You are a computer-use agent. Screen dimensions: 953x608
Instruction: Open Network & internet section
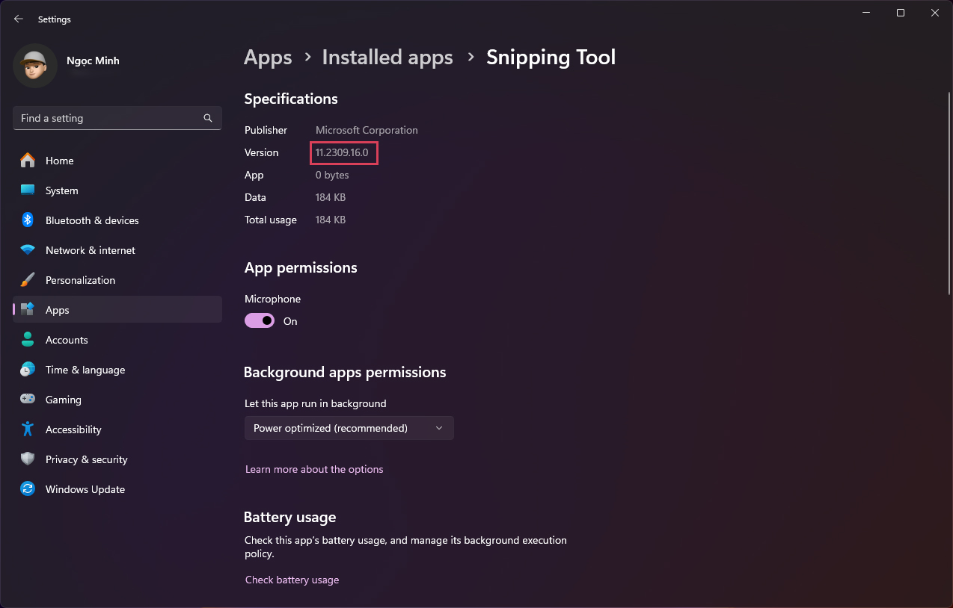pos(117,250)
